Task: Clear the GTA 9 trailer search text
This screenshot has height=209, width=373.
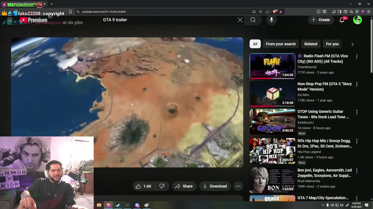Action: coord(240,20)
